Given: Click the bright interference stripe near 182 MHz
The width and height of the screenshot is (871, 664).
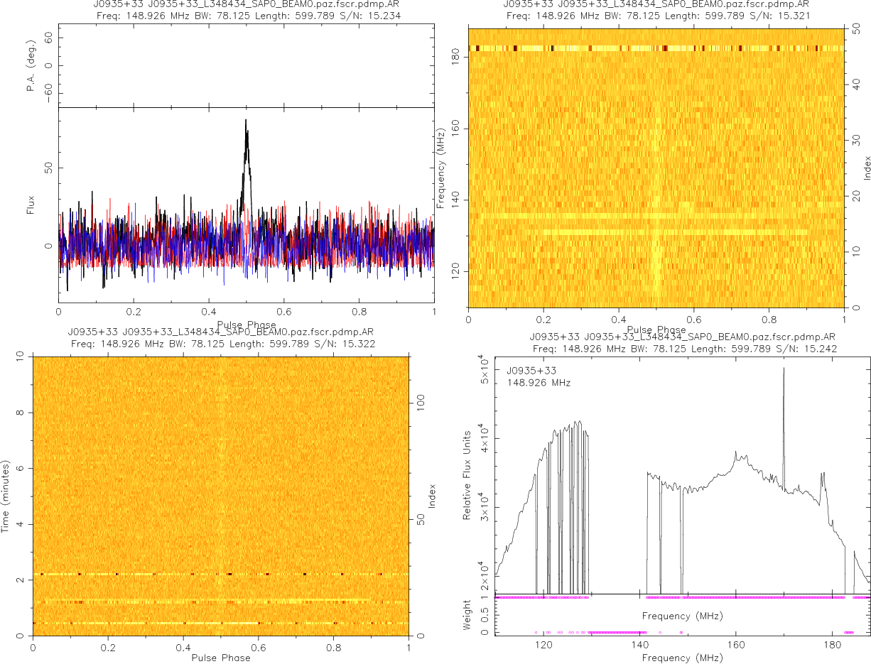Looking at the screenshot, I should coord(654,48).
